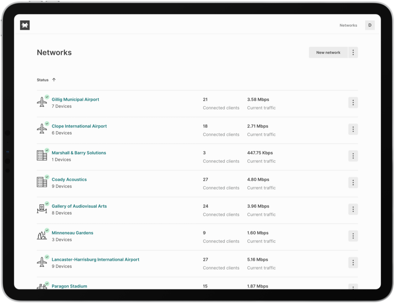The height and width of the screenshot is (304, 395).
Task: Open the user menu with avatar D
Action: 370,25
